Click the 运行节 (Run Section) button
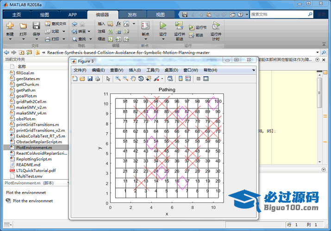The width and height of the screenshot is (331, 231). [x=198, y=27]
